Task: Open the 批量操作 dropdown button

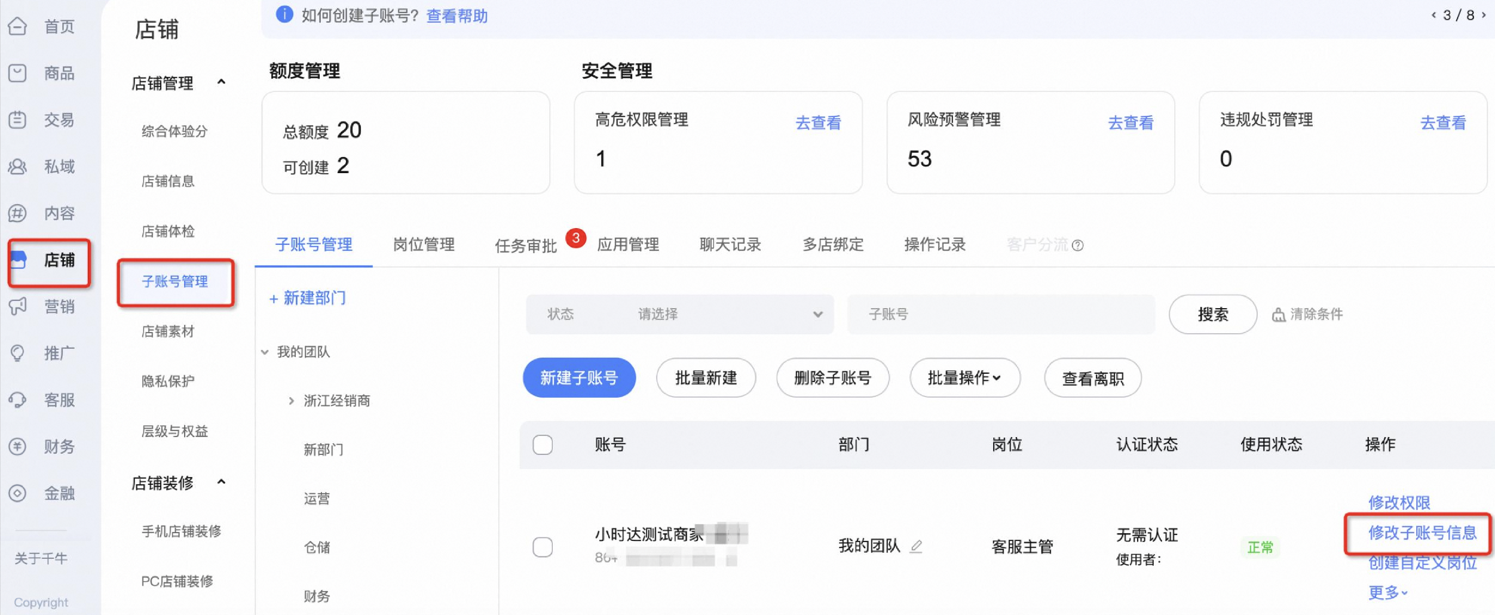Action: click(x=964, y=378)
